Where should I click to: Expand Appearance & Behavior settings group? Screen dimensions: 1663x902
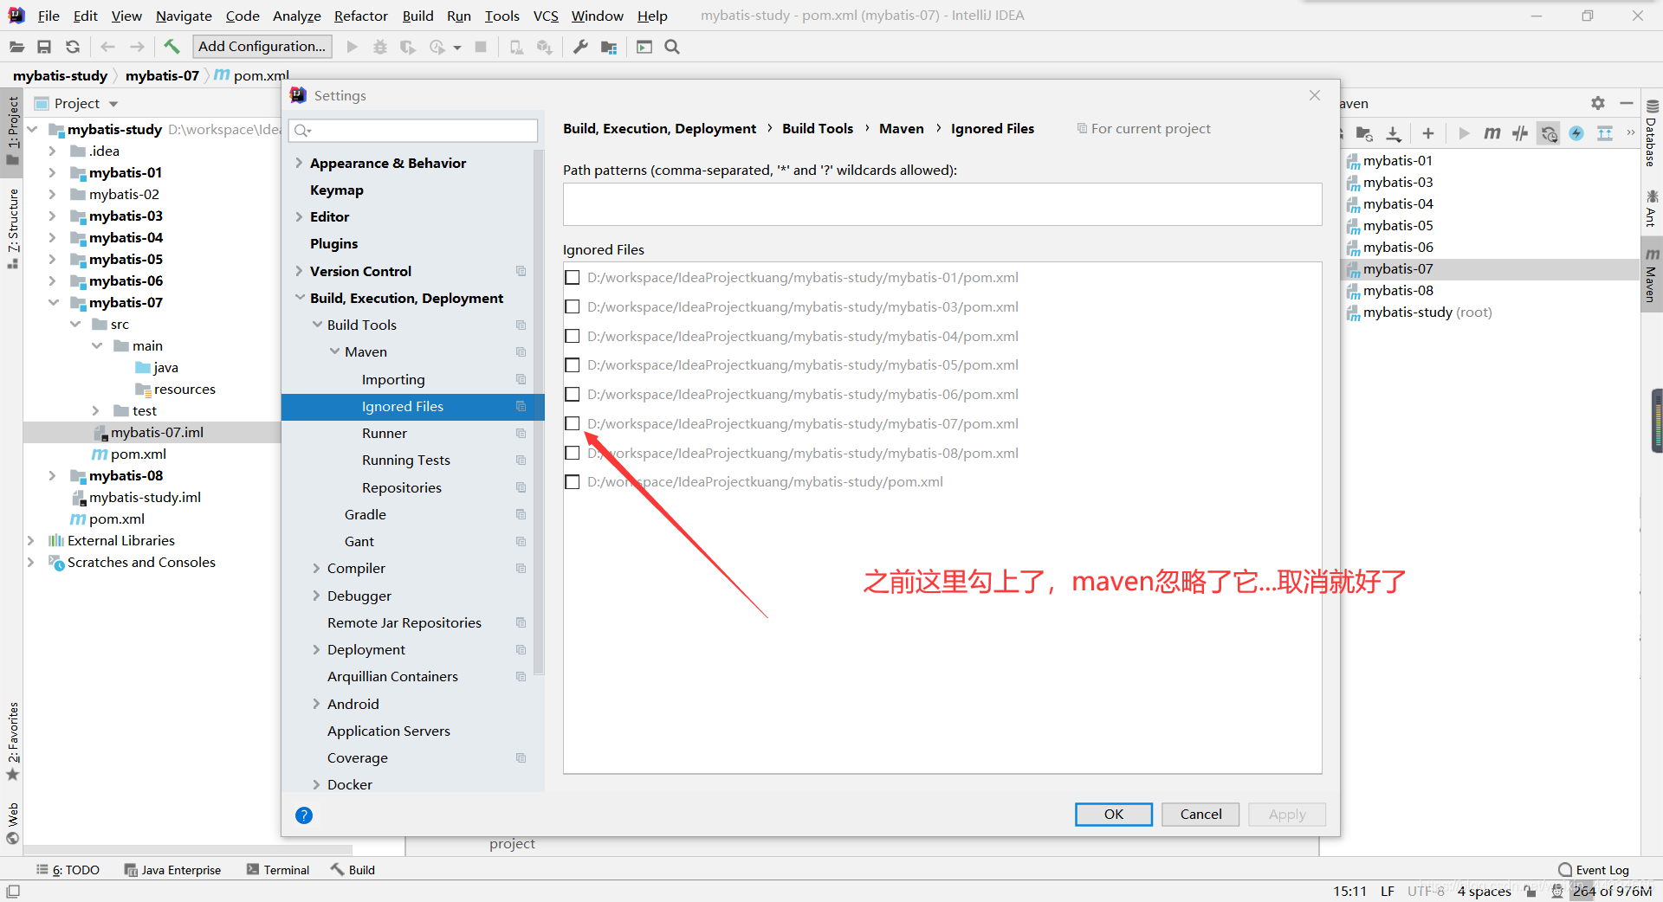(299, 163)
